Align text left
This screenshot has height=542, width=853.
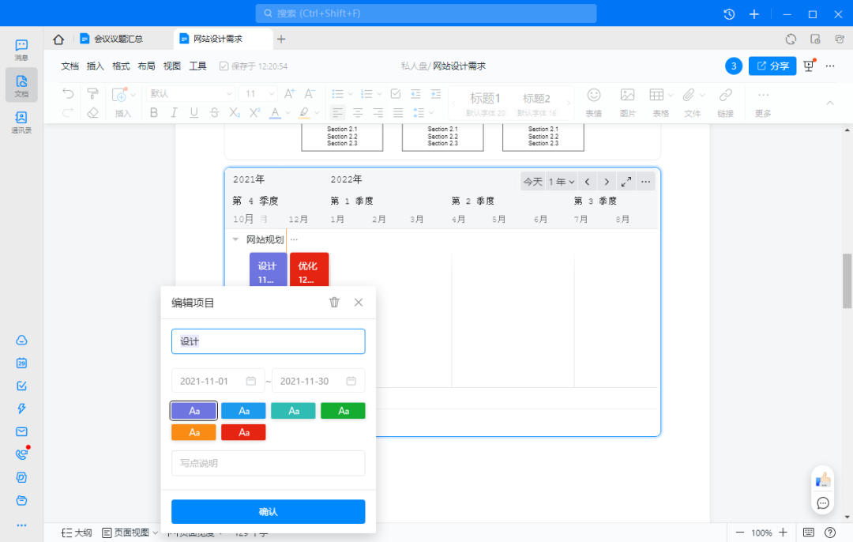coord(337,113)
